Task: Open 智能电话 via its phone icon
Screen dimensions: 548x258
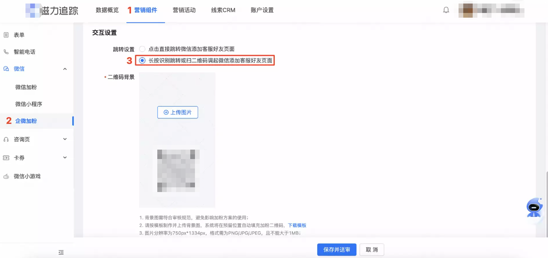Action: click(5, 51)
